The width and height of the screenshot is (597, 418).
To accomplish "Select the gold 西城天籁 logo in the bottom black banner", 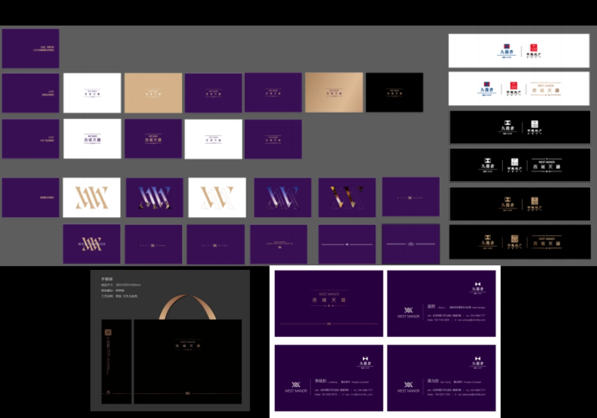I will tap(546, 242).
